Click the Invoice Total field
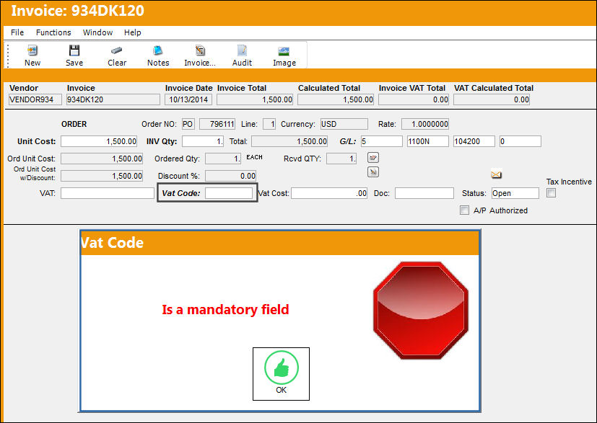The width and height of the screenshot is (597, 423). pos(255,99)
